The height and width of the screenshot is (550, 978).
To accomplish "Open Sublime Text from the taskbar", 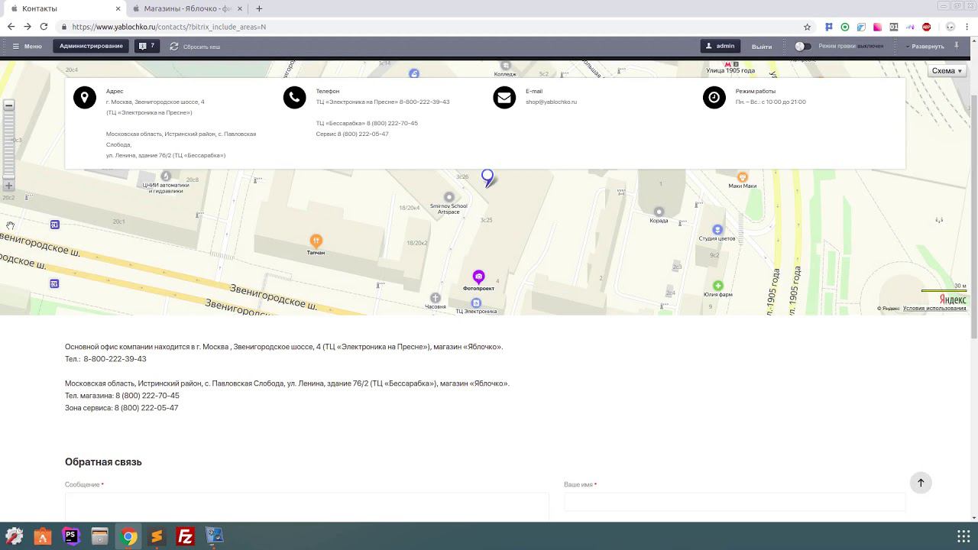I will [157, 536].
